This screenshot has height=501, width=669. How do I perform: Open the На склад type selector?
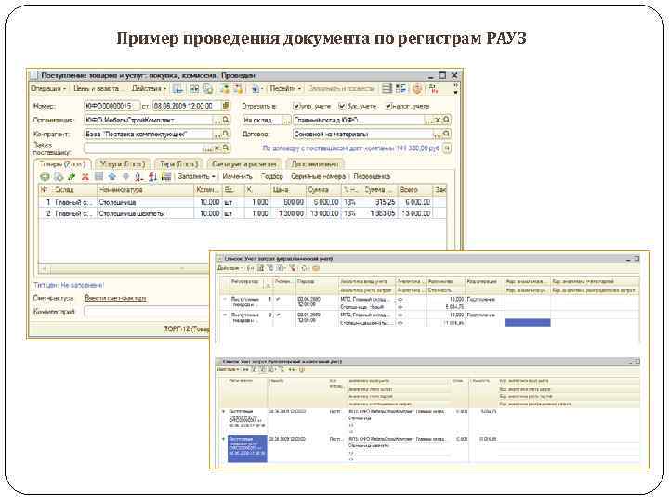click(x=286, y=120)
